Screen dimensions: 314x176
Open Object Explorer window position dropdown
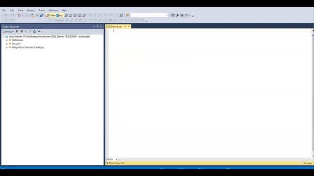coord(94,26)
